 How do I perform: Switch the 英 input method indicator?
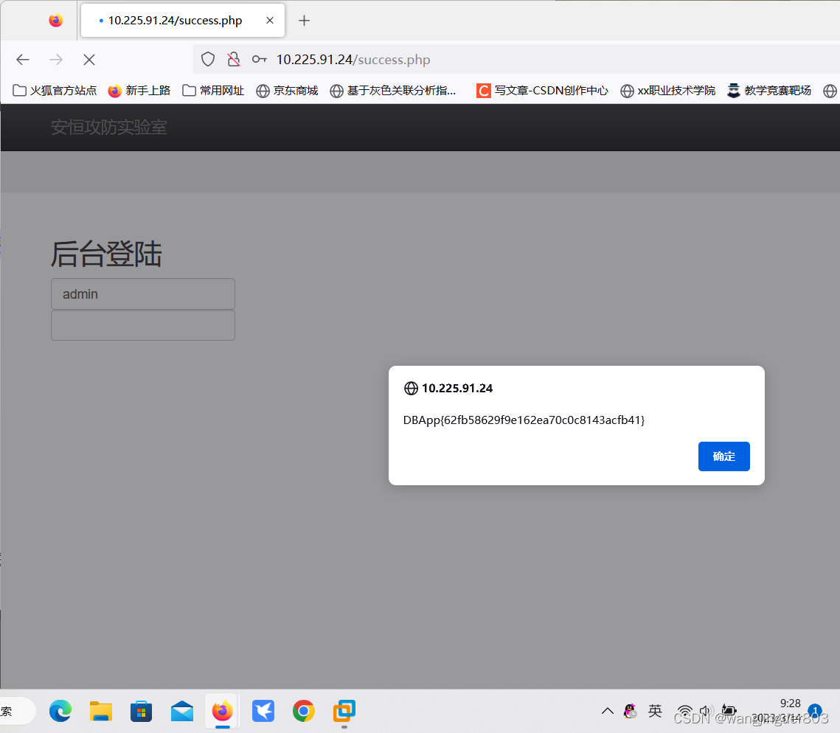[655, 711]
